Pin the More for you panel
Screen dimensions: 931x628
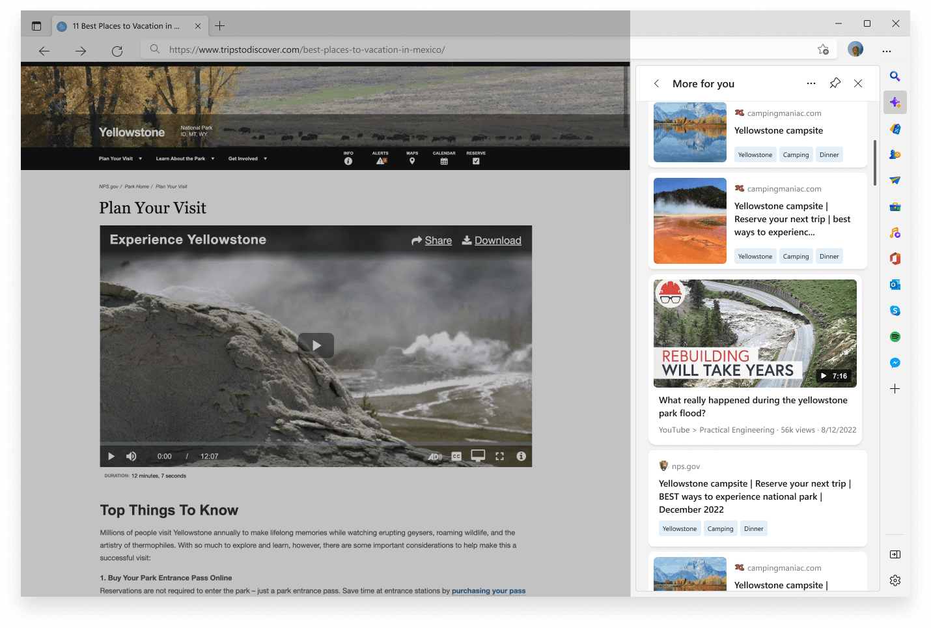click(835, 83)
